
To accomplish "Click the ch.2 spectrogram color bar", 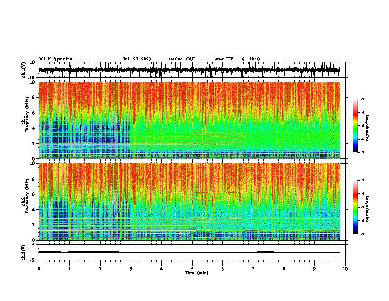I will (x=356, y=207).
